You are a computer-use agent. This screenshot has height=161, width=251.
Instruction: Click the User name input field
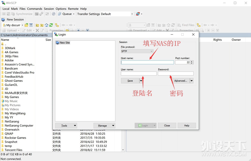point(139,73)
